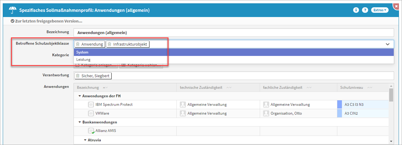
Task: Click the Allianz AMIS icon with checkmark
Action: pyautogui.click(x=91, y=131)
